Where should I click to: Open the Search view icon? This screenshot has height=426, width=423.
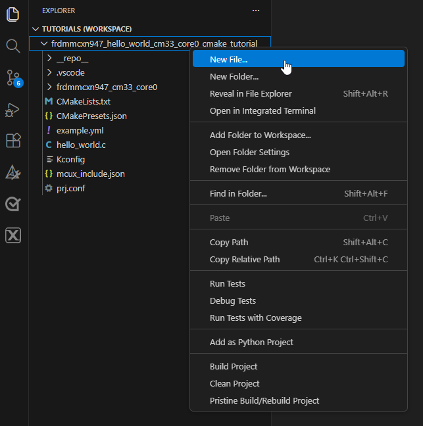pos(12,46)
